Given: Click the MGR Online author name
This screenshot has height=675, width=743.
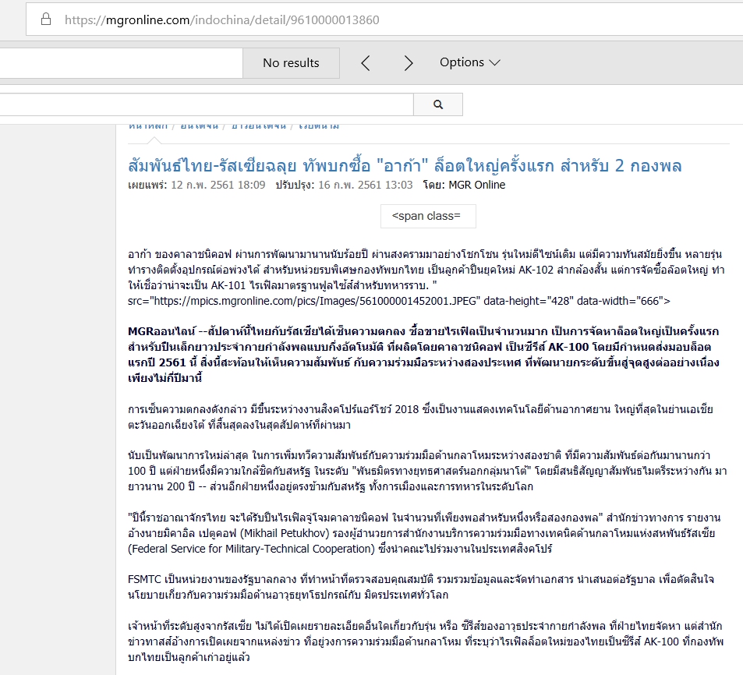Looking at the screenshot, I should [476, 185].
